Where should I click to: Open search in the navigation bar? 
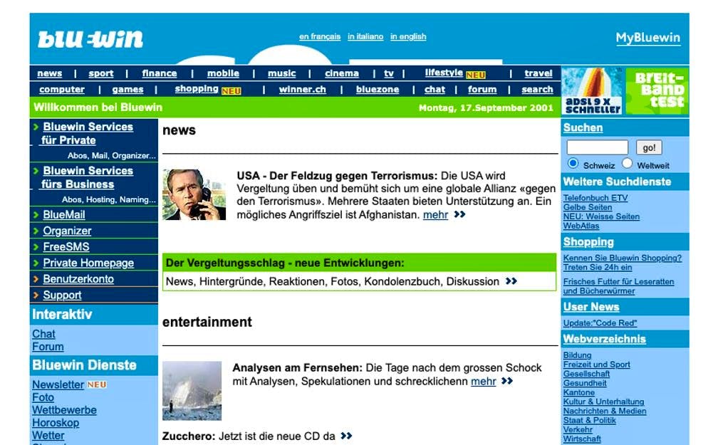(x=537, y=90)
